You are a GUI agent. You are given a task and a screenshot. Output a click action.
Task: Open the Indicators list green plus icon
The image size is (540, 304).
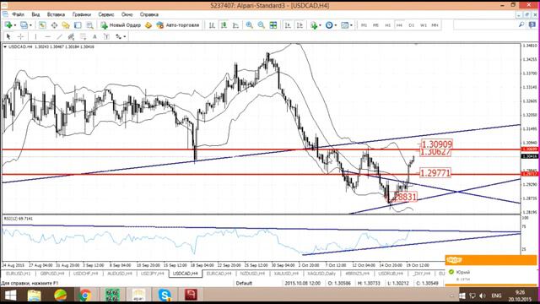(x=313, y=25)
